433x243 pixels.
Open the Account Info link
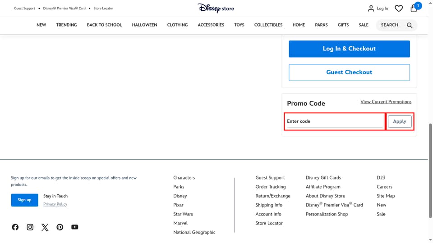(268, 214)
